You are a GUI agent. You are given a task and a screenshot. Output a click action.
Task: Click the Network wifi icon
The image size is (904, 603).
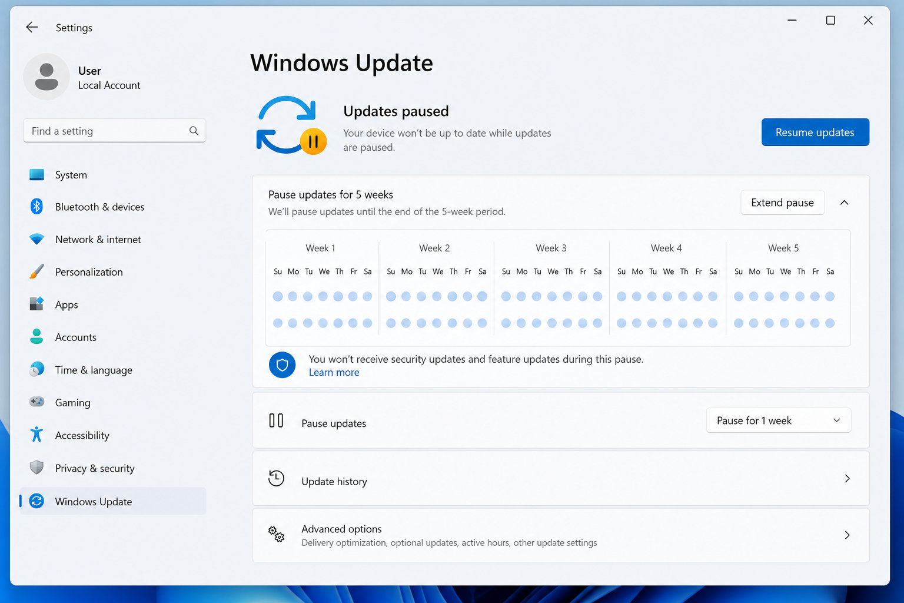pos(36,239)
